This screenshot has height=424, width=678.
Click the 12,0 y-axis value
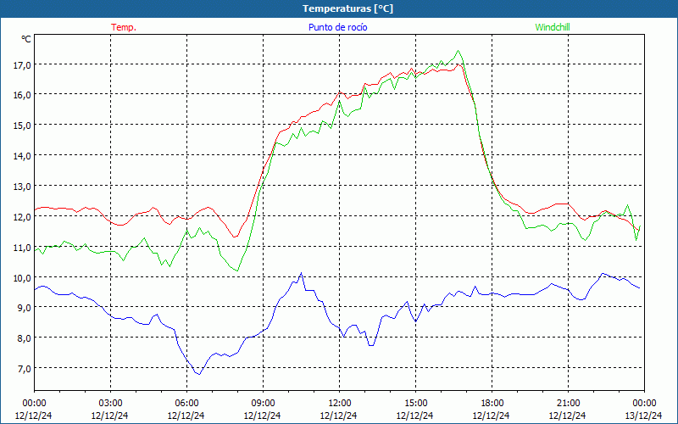tap(22, 217)
